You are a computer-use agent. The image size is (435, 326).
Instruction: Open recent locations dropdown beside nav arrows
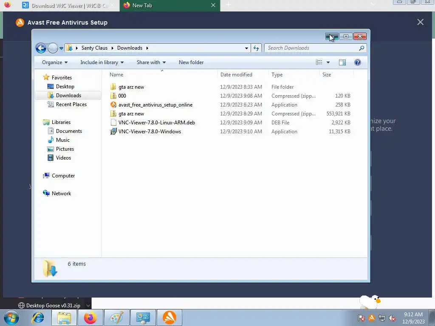pos(61,48)
